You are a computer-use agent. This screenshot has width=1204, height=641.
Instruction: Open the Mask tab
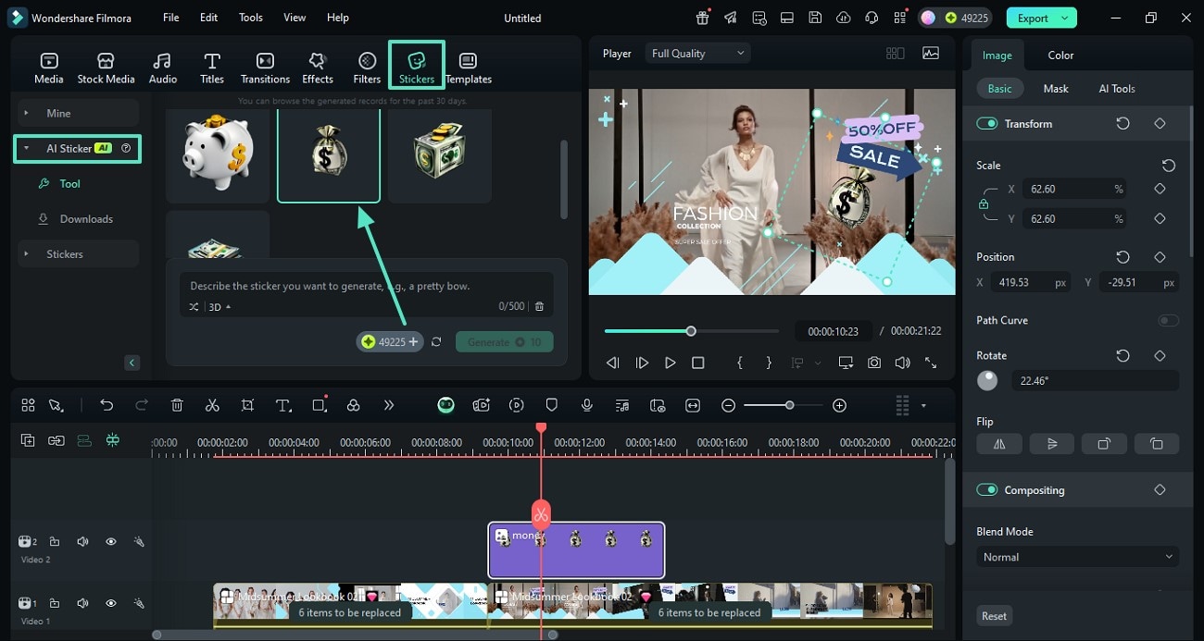tap(1055, 88)
